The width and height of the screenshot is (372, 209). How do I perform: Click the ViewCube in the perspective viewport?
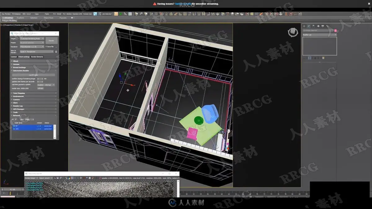tap(292, 32)
